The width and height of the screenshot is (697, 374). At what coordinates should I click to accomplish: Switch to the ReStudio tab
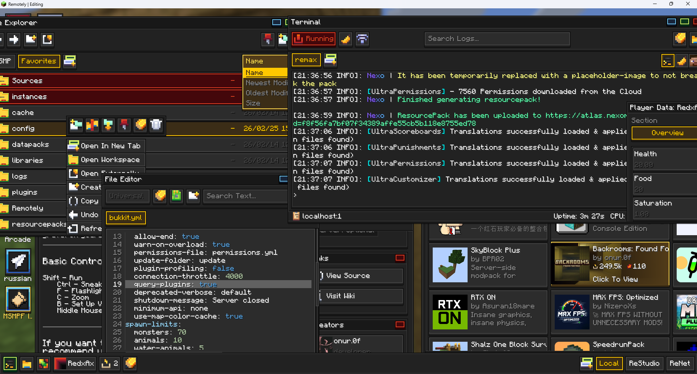click(644, 363)
